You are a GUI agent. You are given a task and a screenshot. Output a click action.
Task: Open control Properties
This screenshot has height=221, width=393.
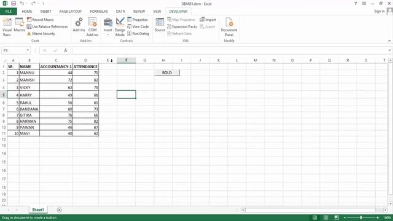(138, 20)
